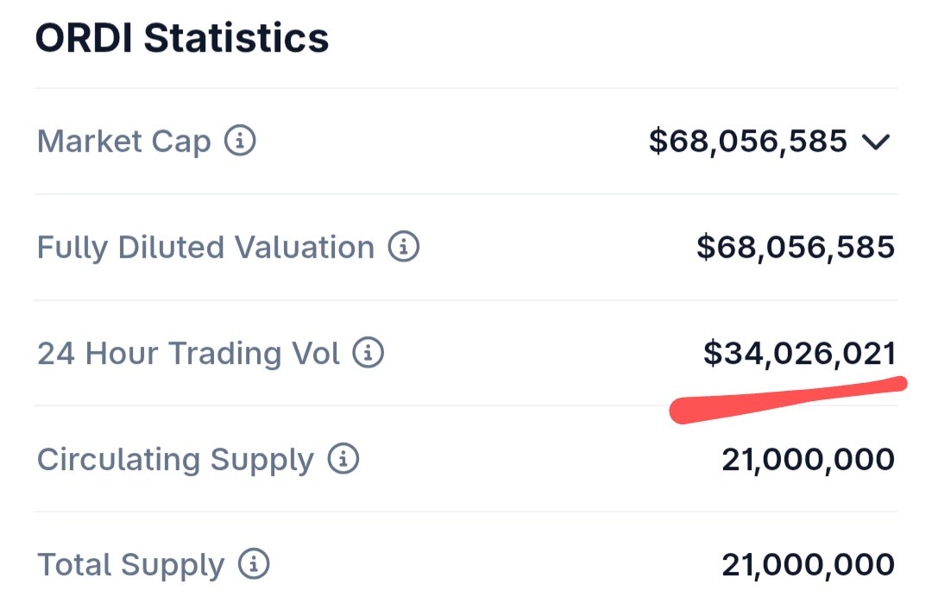
Task: Click the Circulating Supply info icon
Action: pyautogui.click(x=343, y=459)
